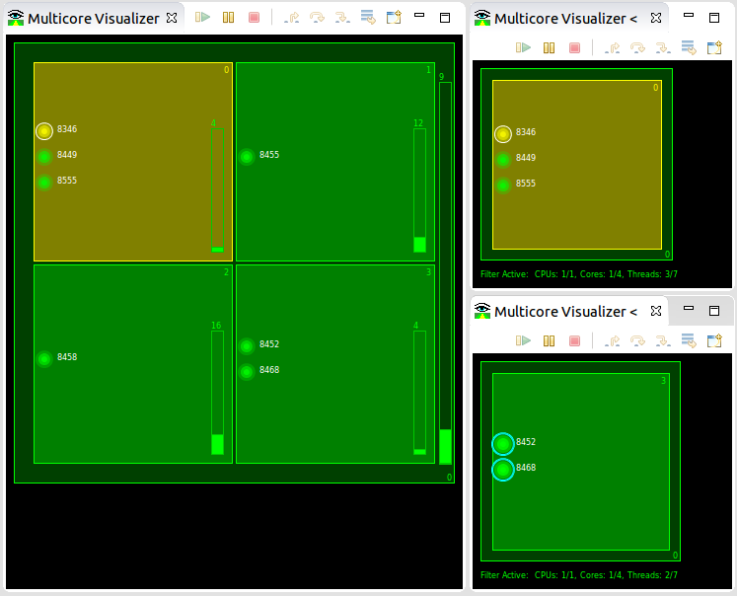The height and width of the screenshot is (596, 737).
Task: Minimize the bottom-right Multicore Visualizer view
Action: [689, 308]
